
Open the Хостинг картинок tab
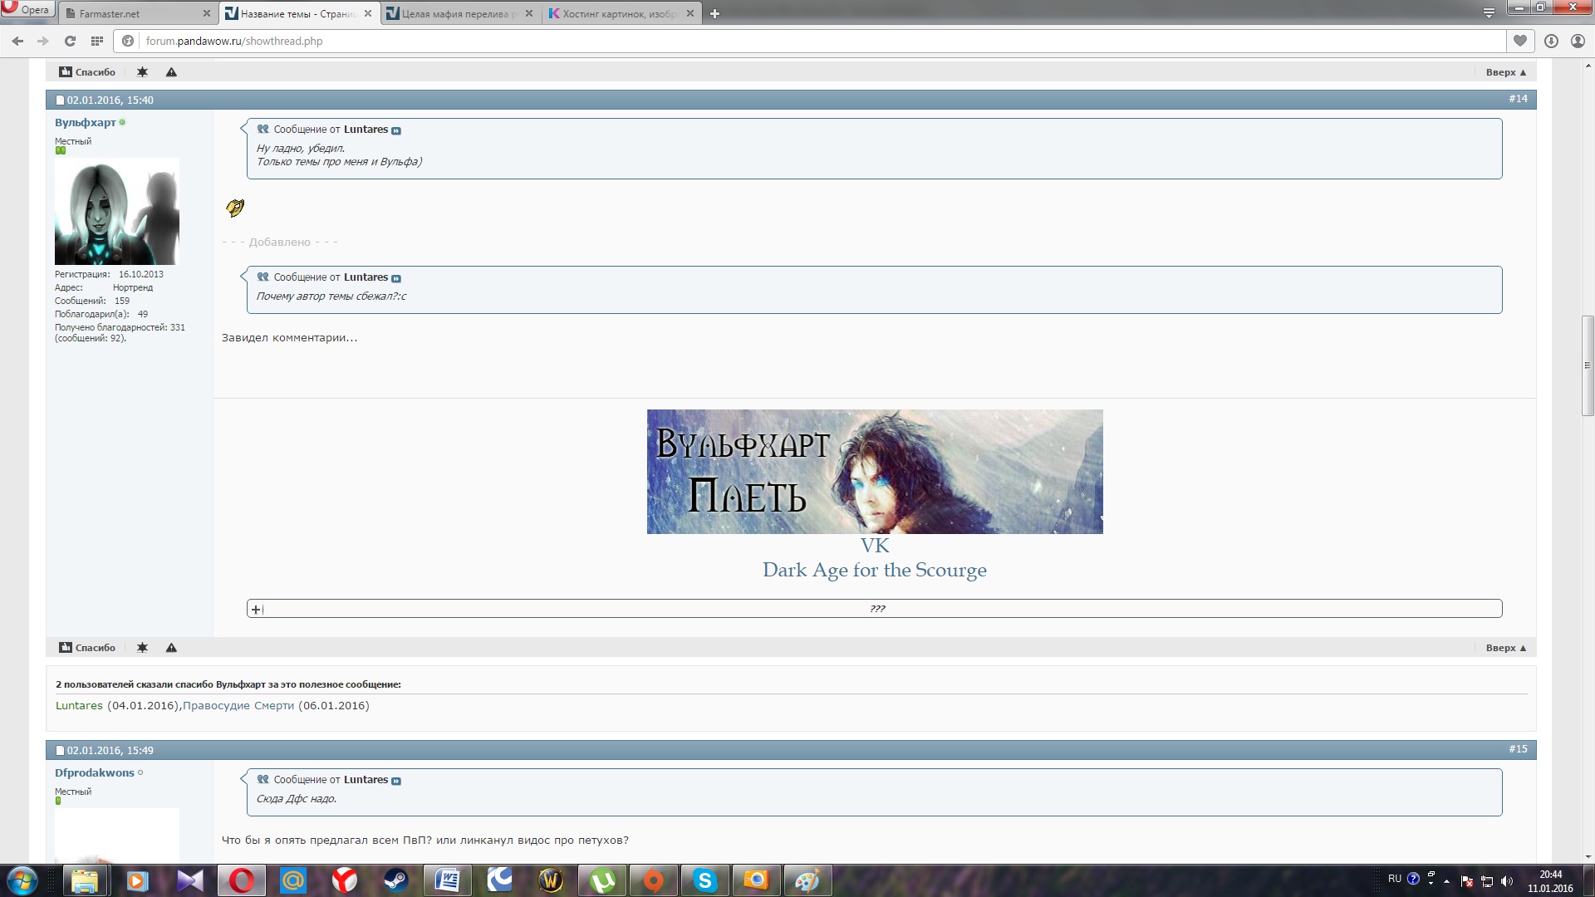(x=619, y=14)
